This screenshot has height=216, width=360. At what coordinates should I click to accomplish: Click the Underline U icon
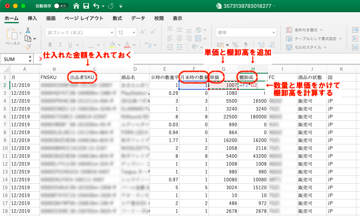pyautogui.click(x=70, y=44)
